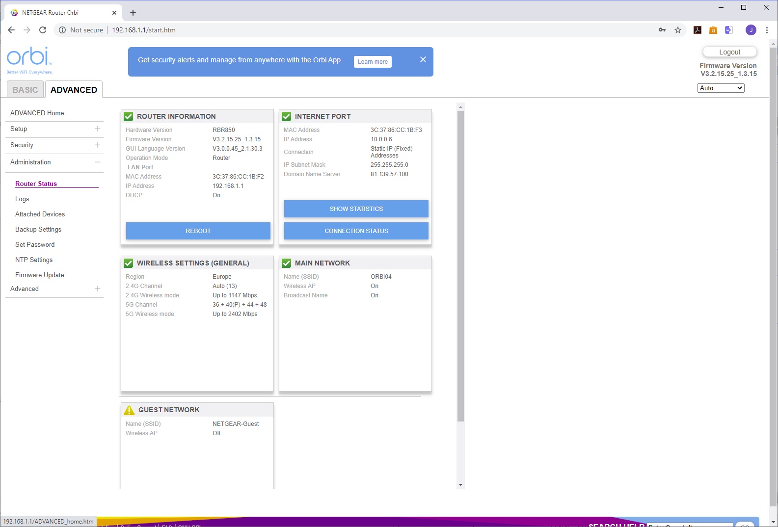Open the orange shopping extension icon

[x=713, y=30]
